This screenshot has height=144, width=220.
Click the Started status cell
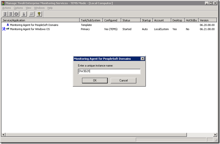tap(127, 29)
